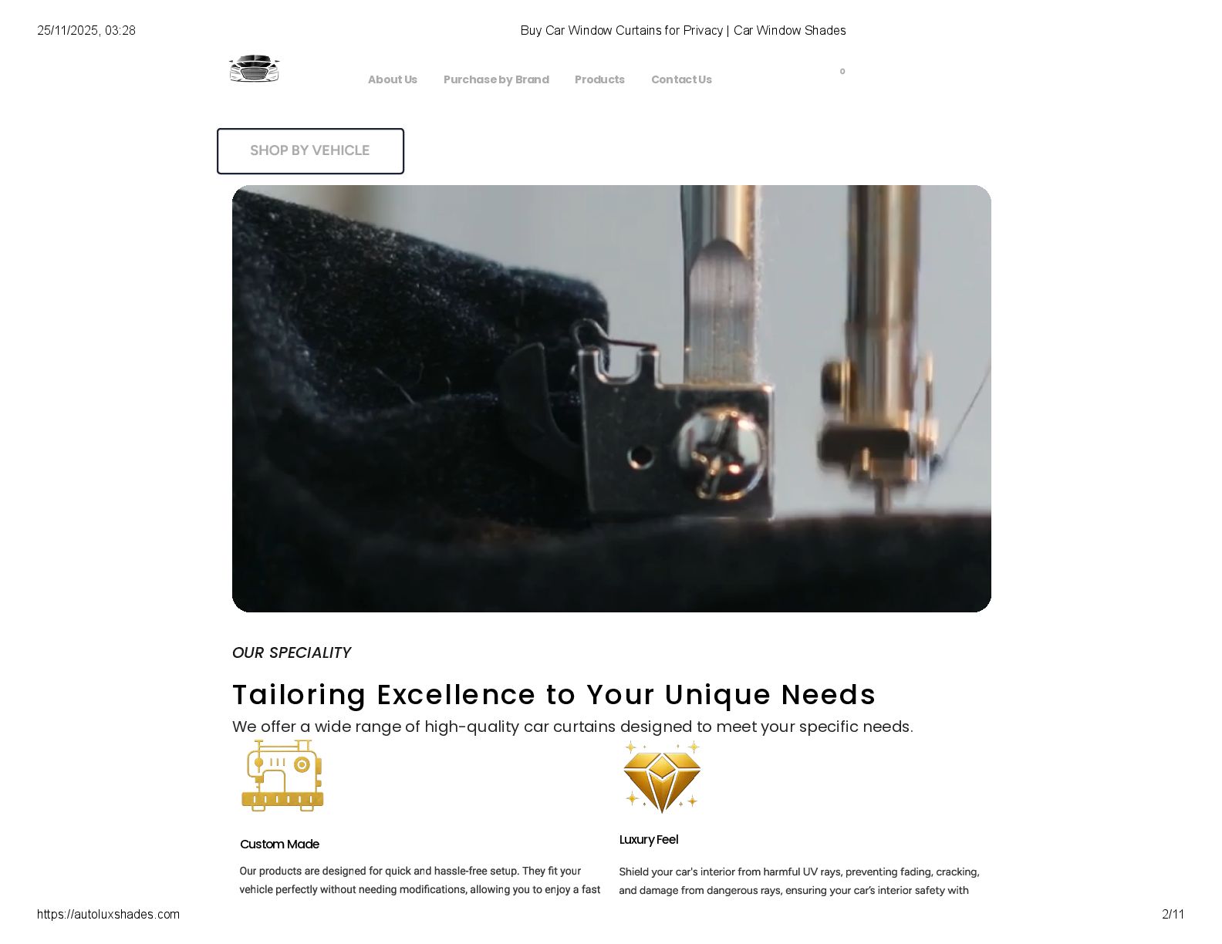Select the Luxury Feel heading
Screen dimensions: 1222x944
(649, 839)
